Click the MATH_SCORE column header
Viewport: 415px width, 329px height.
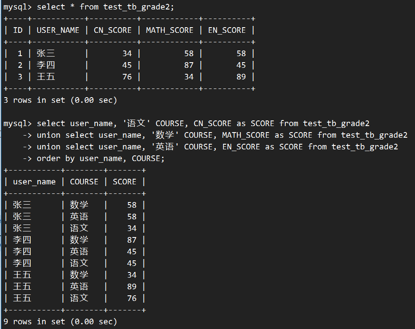click(169, 30)
